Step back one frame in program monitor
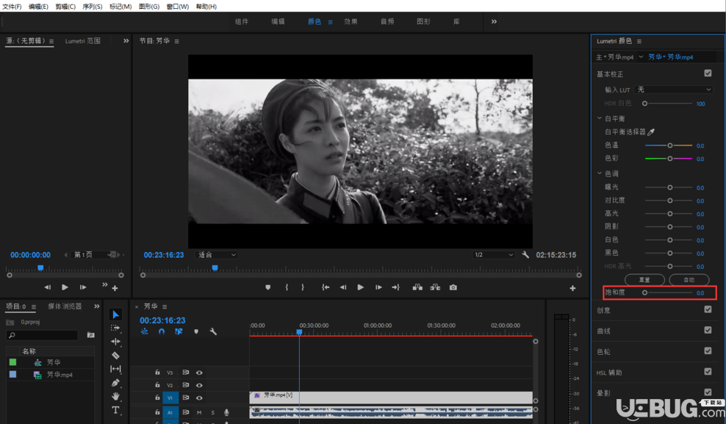 343,287
